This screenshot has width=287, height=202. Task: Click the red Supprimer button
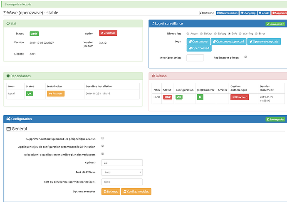[x=280, y=13]
